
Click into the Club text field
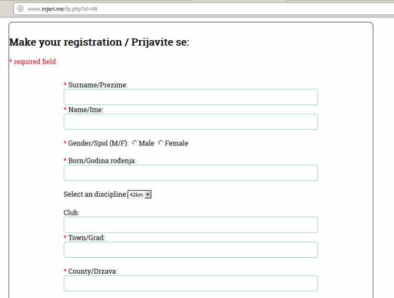point(191,224)
